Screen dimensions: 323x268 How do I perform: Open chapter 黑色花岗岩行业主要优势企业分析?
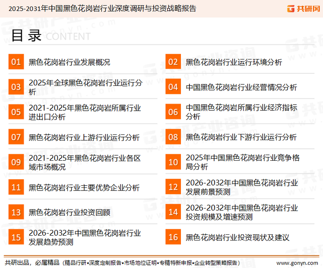(x=84, y=187)
